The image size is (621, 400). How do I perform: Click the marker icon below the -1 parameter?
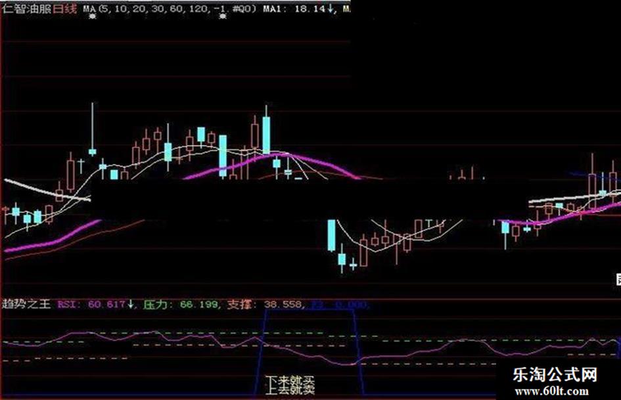pyautogui.click(x=223, y=16)
